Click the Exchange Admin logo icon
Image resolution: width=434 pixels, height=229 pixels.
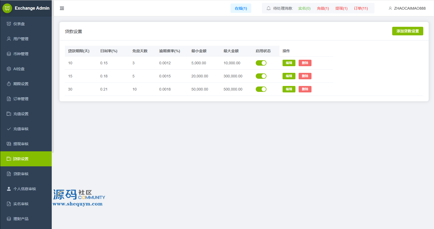point(7,8)
